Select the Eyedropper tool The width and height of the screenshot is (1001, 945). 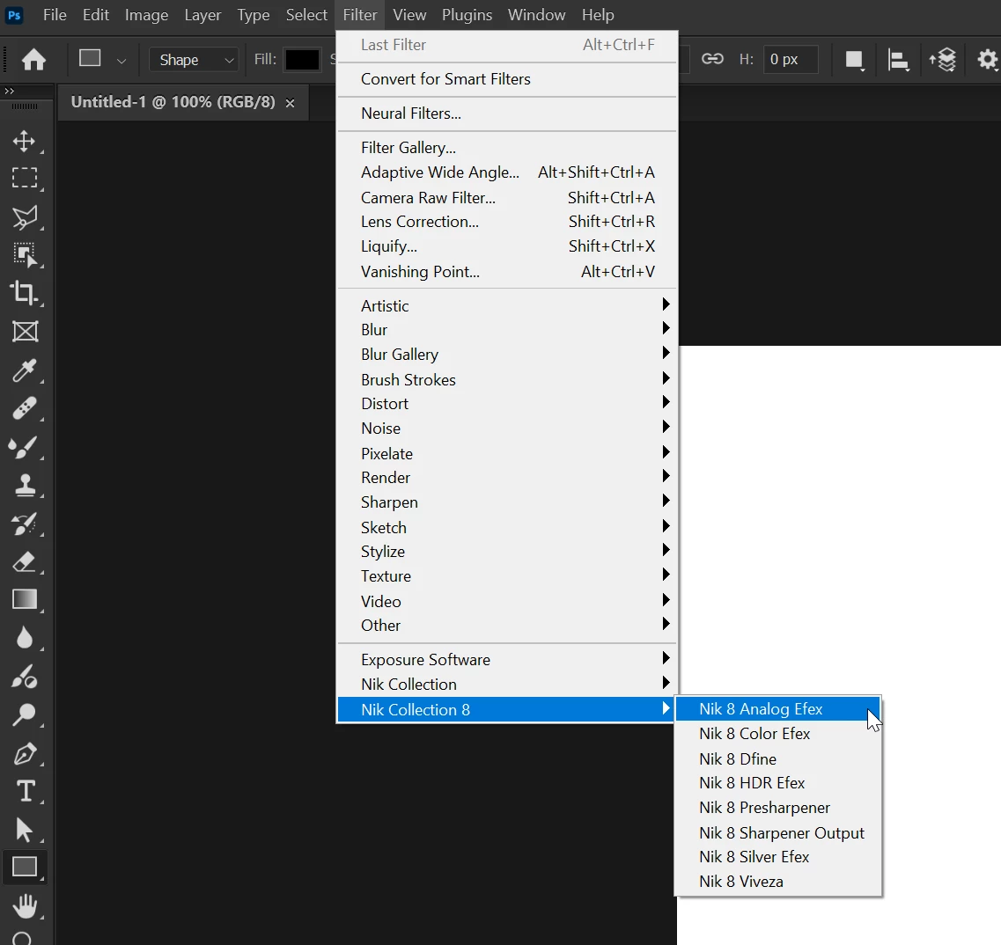pos(25,370)
